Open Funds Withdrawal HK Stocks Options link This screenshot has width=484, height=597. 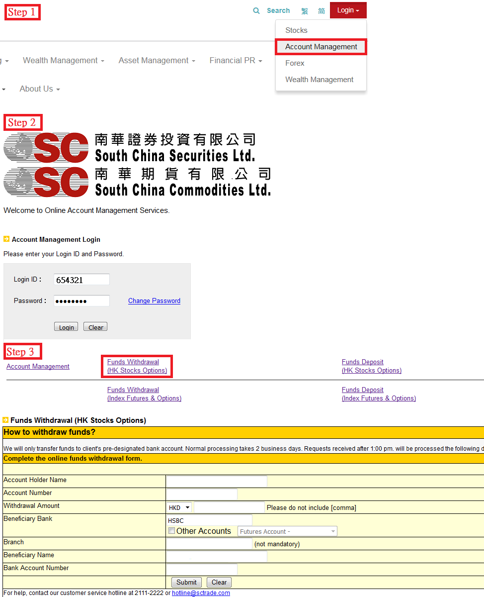point(137,366)
